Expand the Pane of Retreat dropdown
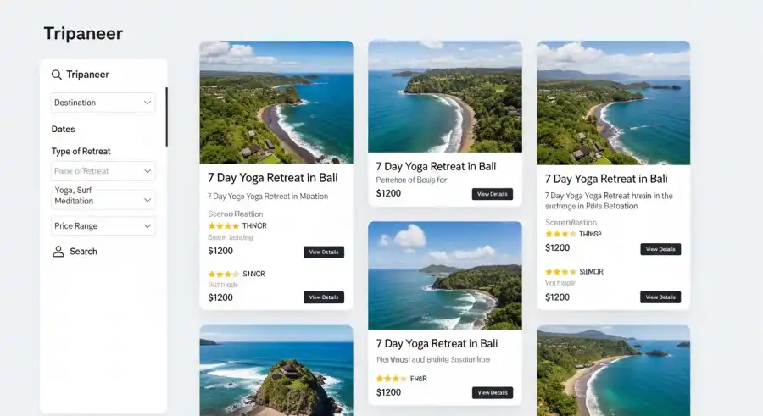Viewport: 763px width, 416px height. (103, 171)
